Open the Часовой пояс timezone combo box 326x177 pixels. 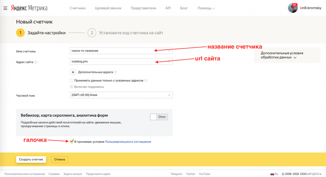point(118,95)
